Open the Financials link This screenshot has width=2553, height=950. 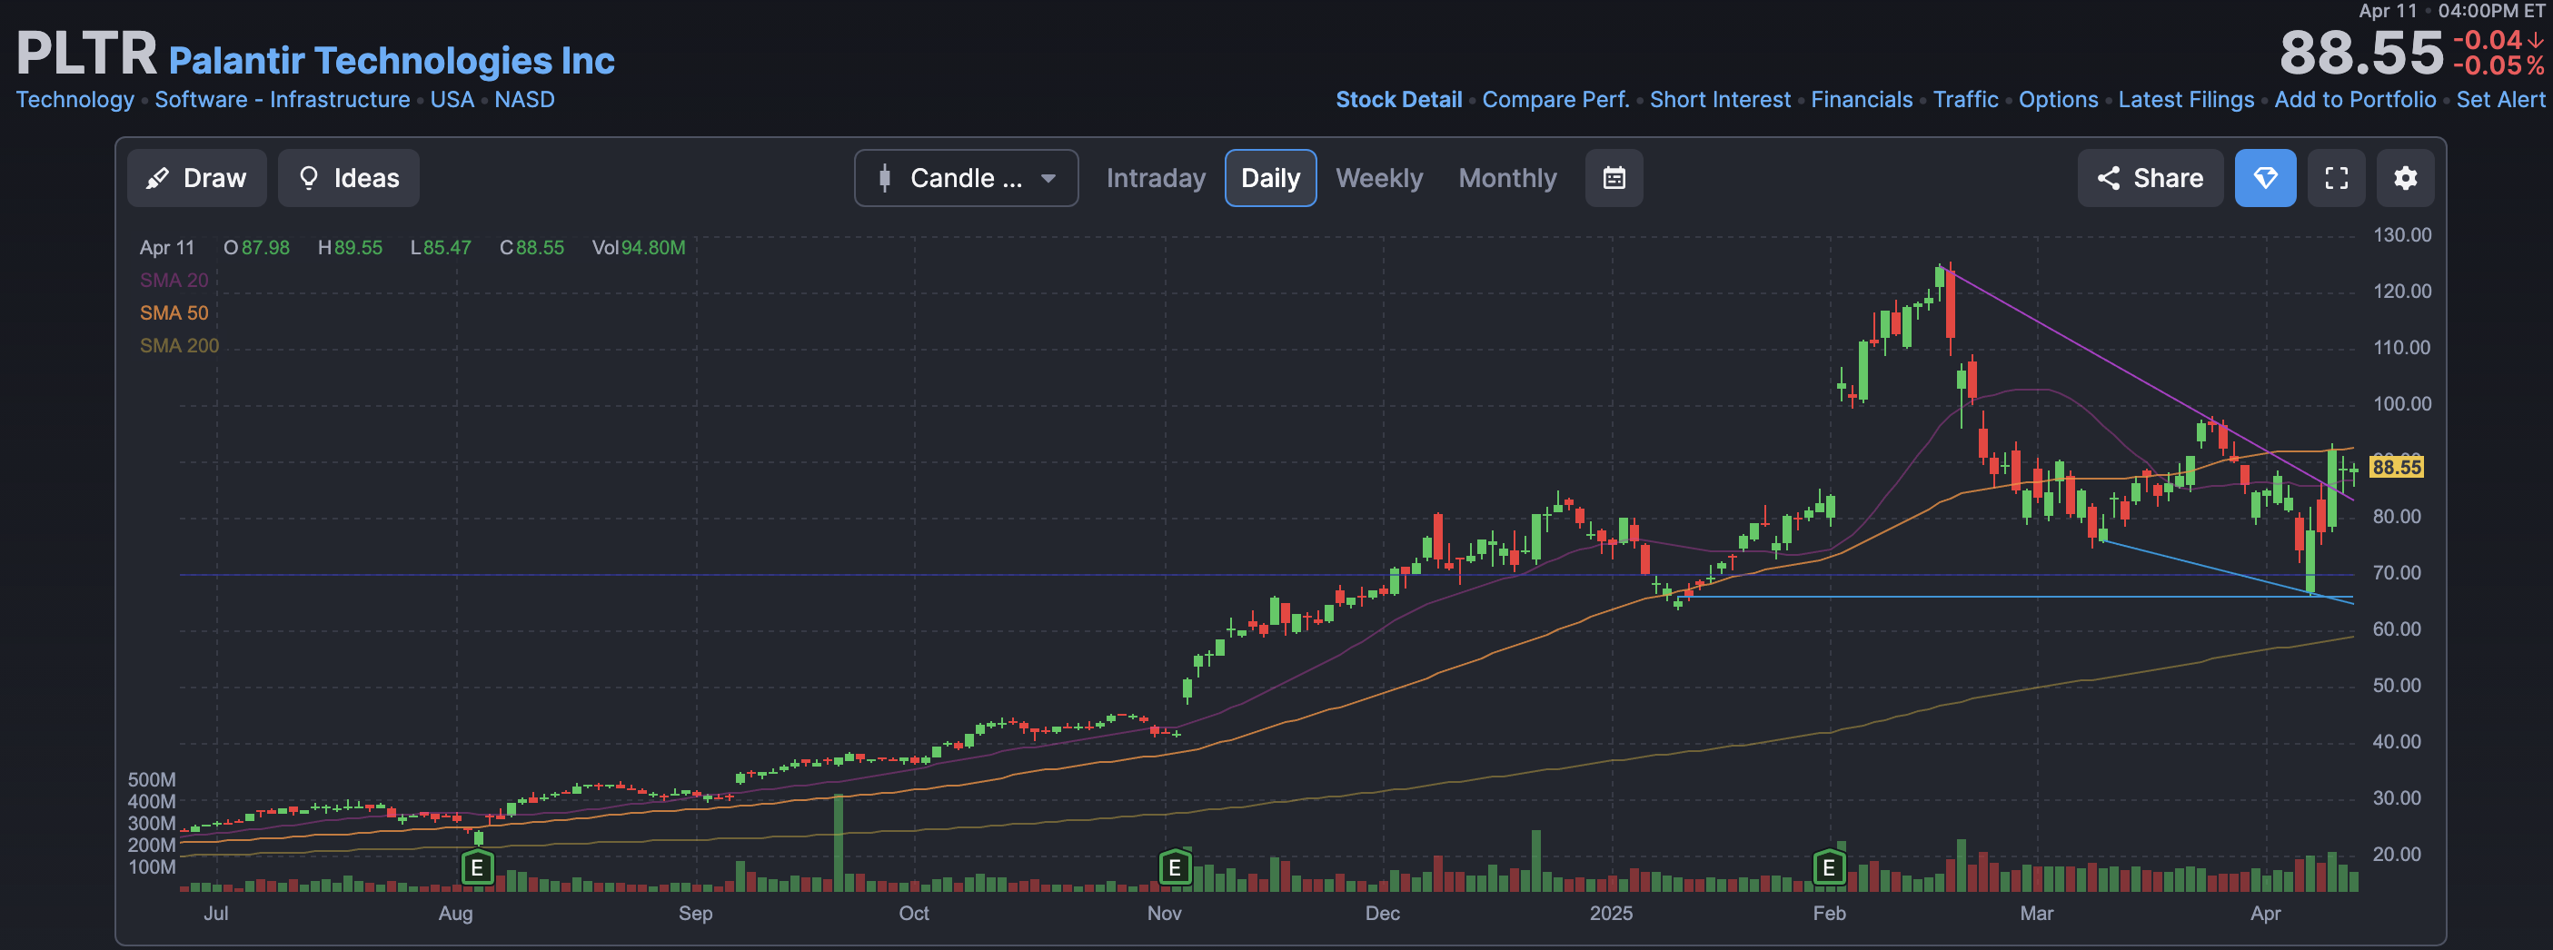pyautogui.click(x=1862, y=99)
